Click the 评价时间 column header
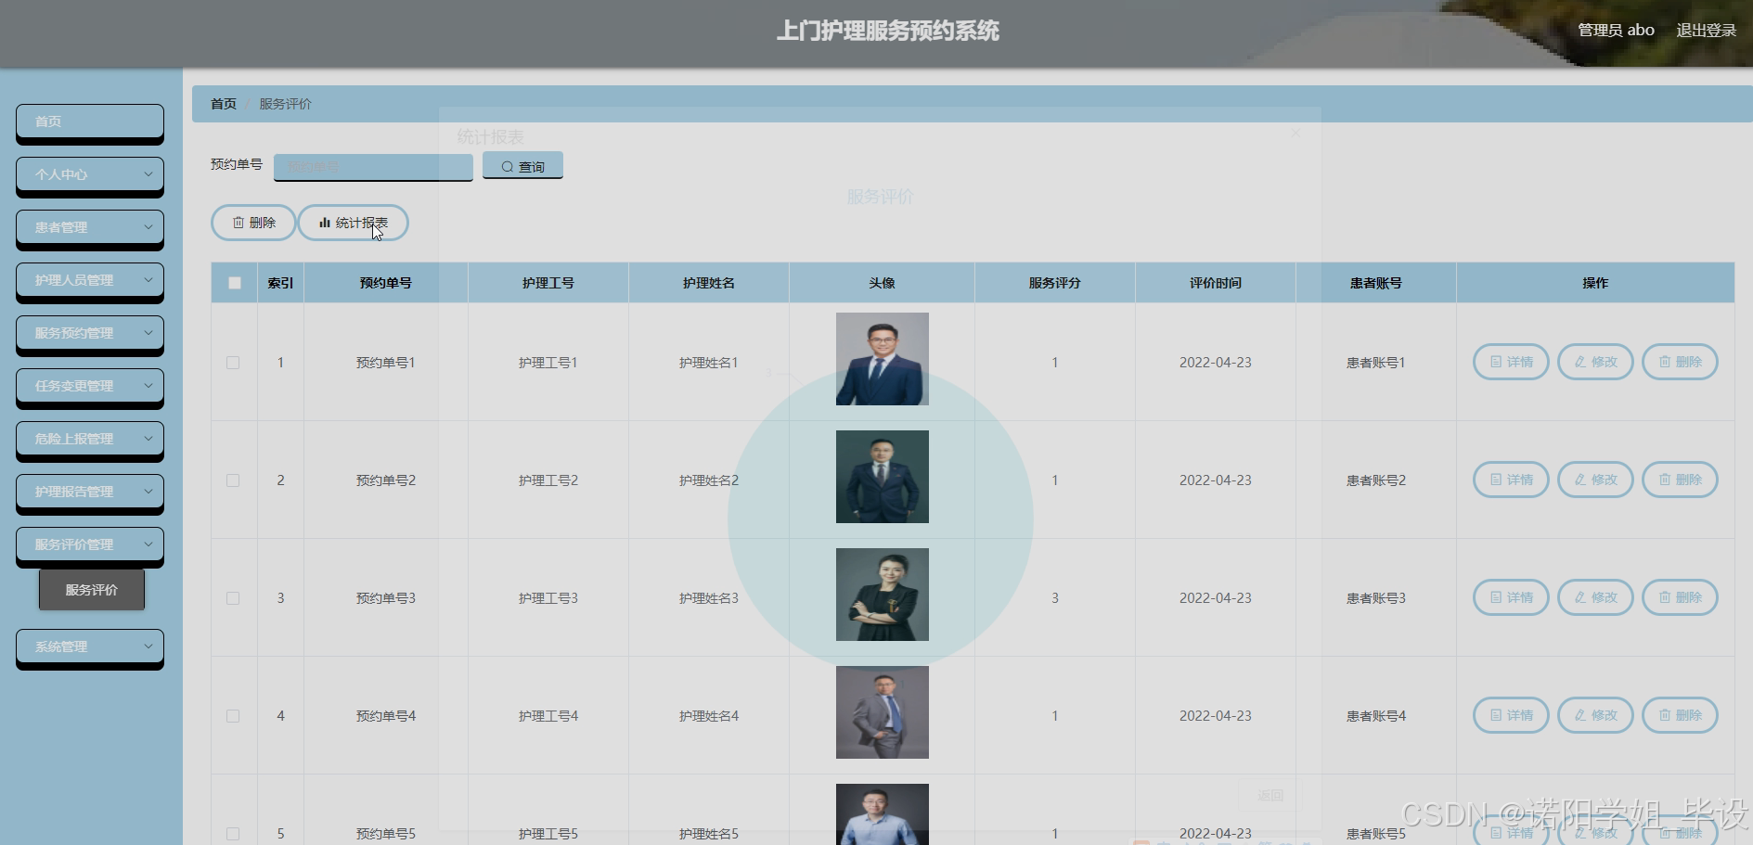The image size is (1753, 845). click(1216, 283)
